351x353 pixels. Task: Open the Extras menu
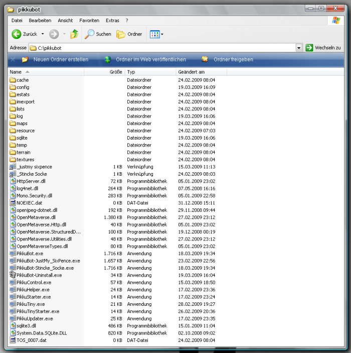click(x=112, y=21)
